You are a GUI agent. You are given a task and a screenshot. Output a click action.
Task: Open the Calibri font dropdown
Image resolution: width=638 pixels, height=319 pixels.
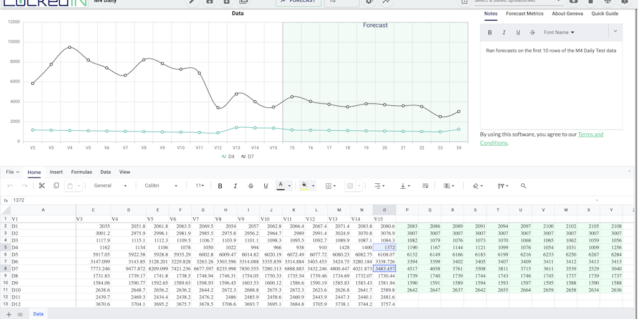pos(161,186)
